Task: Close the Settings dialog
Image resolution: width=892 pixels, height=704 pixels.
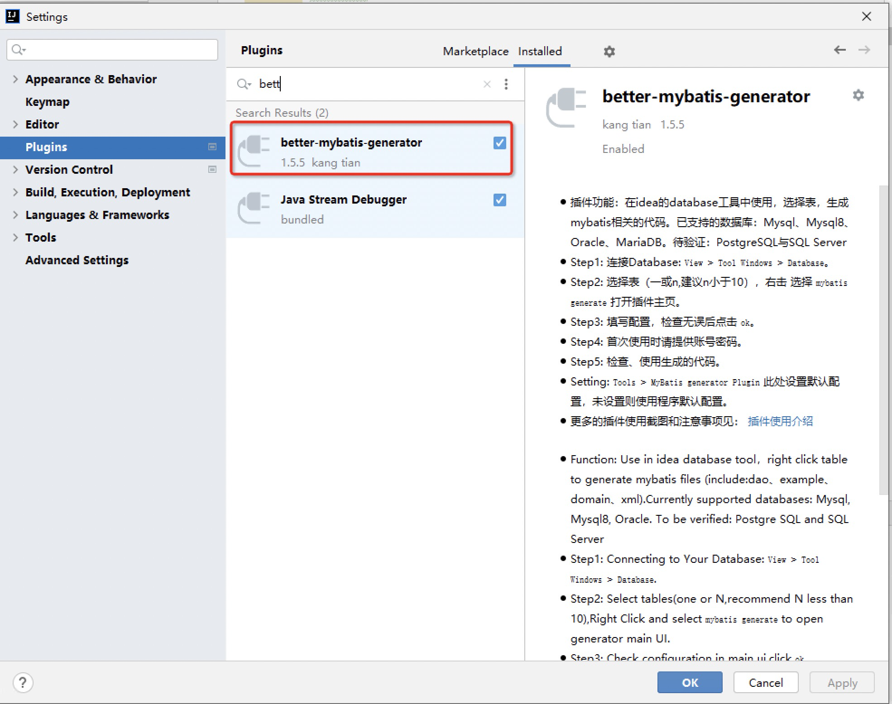Action: (x=867, y=17)
